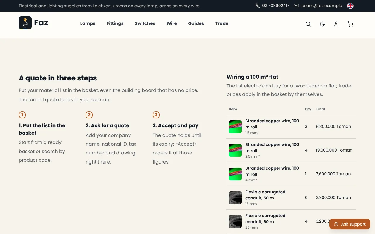The width and height of the screenshot is (375, 234).
Task: Email salam@faz.example link
Action: 321,6
